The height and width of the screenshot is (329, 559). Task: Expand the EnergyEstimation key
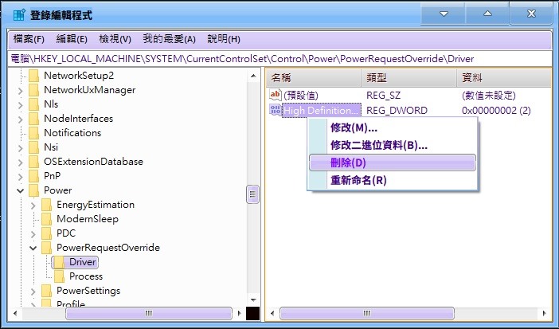[33, 206]
